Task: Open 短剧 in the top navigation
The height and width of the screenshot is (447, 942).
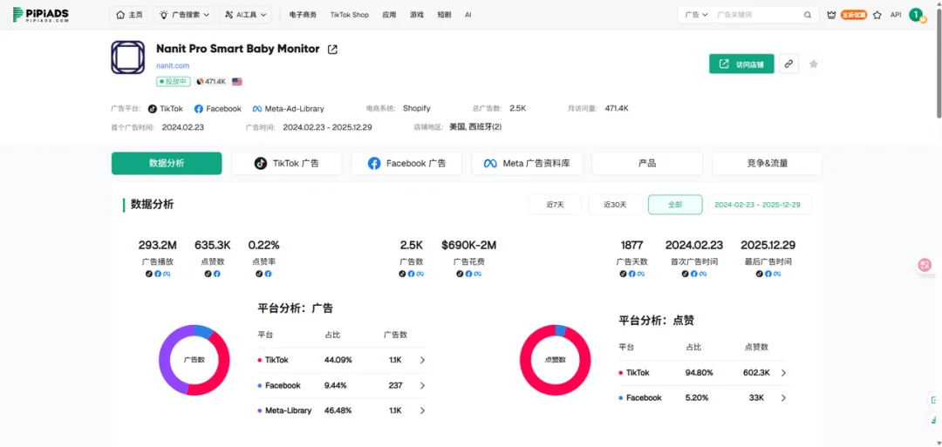Action: point(445,15)
